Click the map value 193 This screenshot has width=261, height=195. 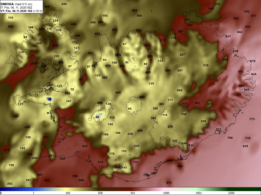pyautogui.click(x=105, y=16)
